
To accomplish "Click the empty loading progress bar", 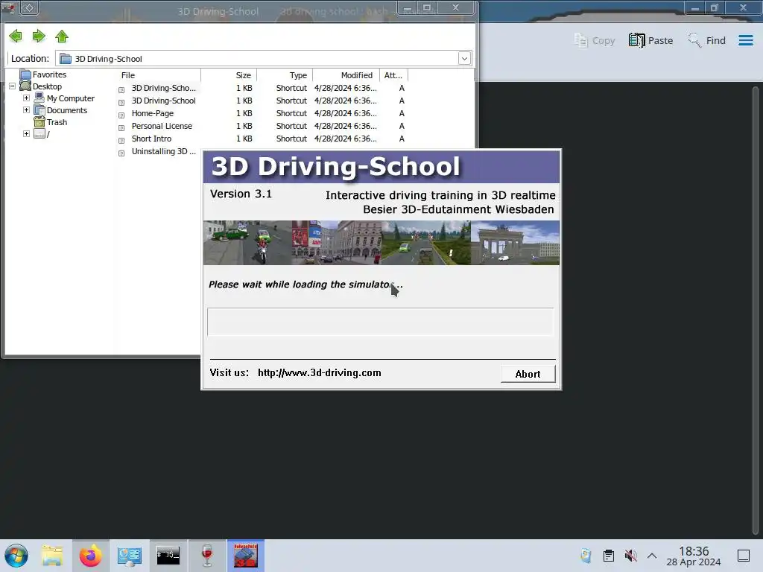I will click(x=380, y=322).
